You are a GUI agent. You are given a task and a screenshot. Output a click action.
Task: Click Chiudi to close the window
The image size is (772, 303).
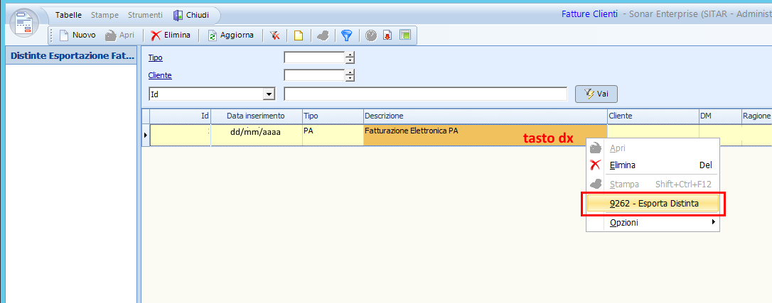coord(191,15)
